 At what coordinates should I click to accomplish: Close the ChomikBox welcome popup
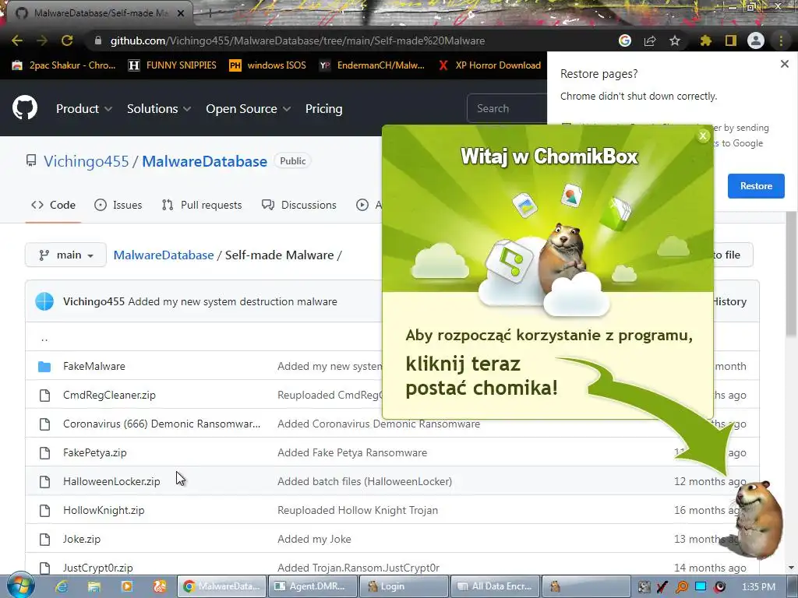coord(703,135)
